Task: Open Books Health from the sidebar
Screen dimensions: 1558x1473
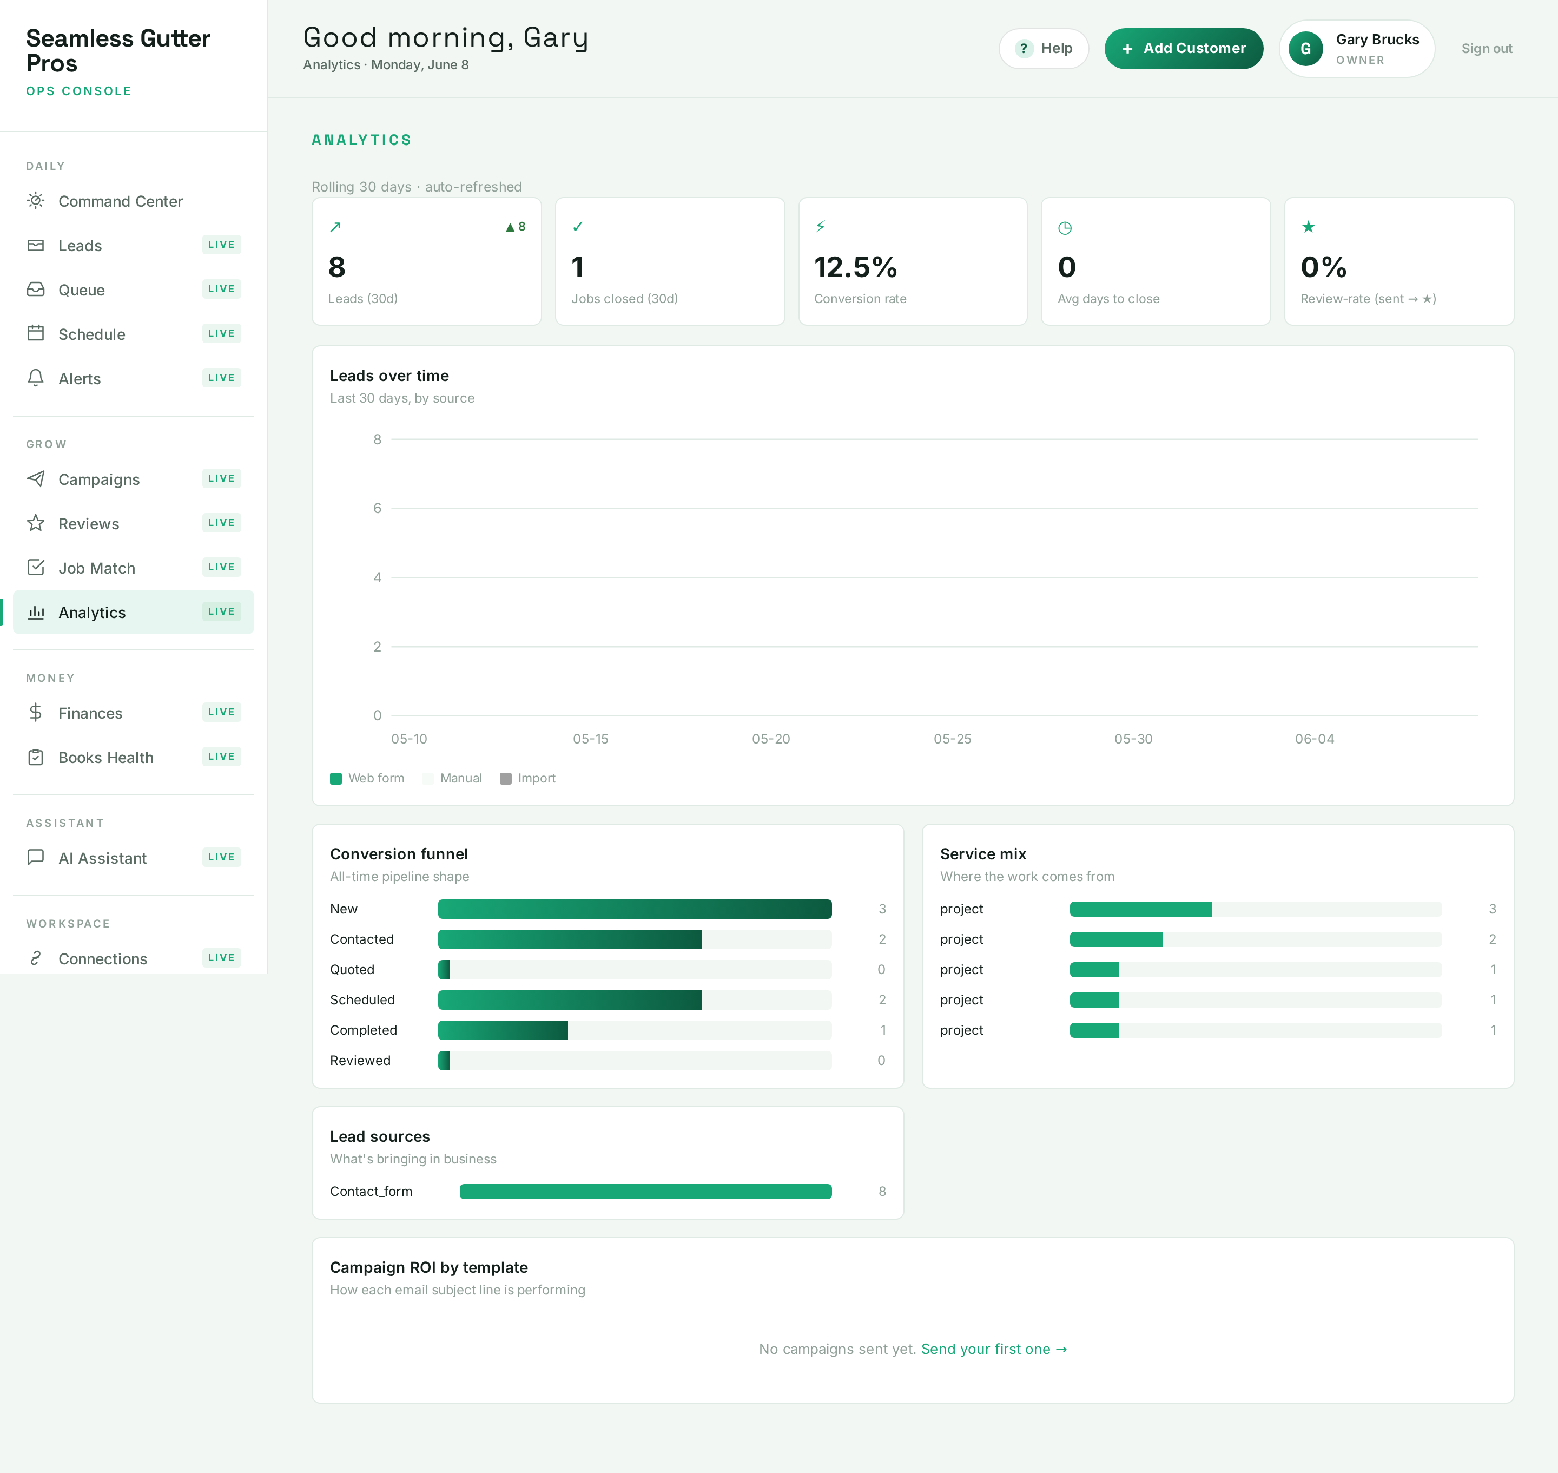Action: pyautogui.click(x=134, y=758)
